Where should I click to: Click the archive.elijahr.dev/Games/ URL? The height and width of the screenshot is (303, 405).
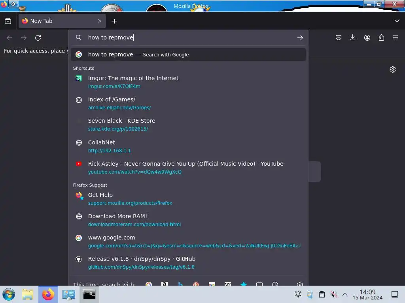point(119,108)
